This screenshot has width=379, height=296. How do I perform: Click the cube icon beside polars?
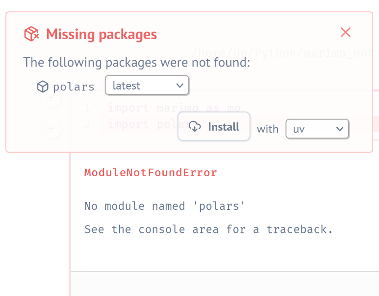[43, 87]
